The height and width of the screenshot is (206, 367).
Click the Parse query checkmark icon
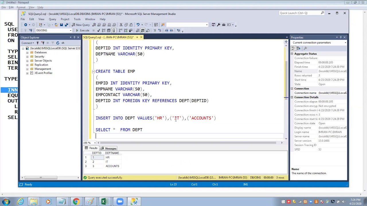tap(98, 30)
